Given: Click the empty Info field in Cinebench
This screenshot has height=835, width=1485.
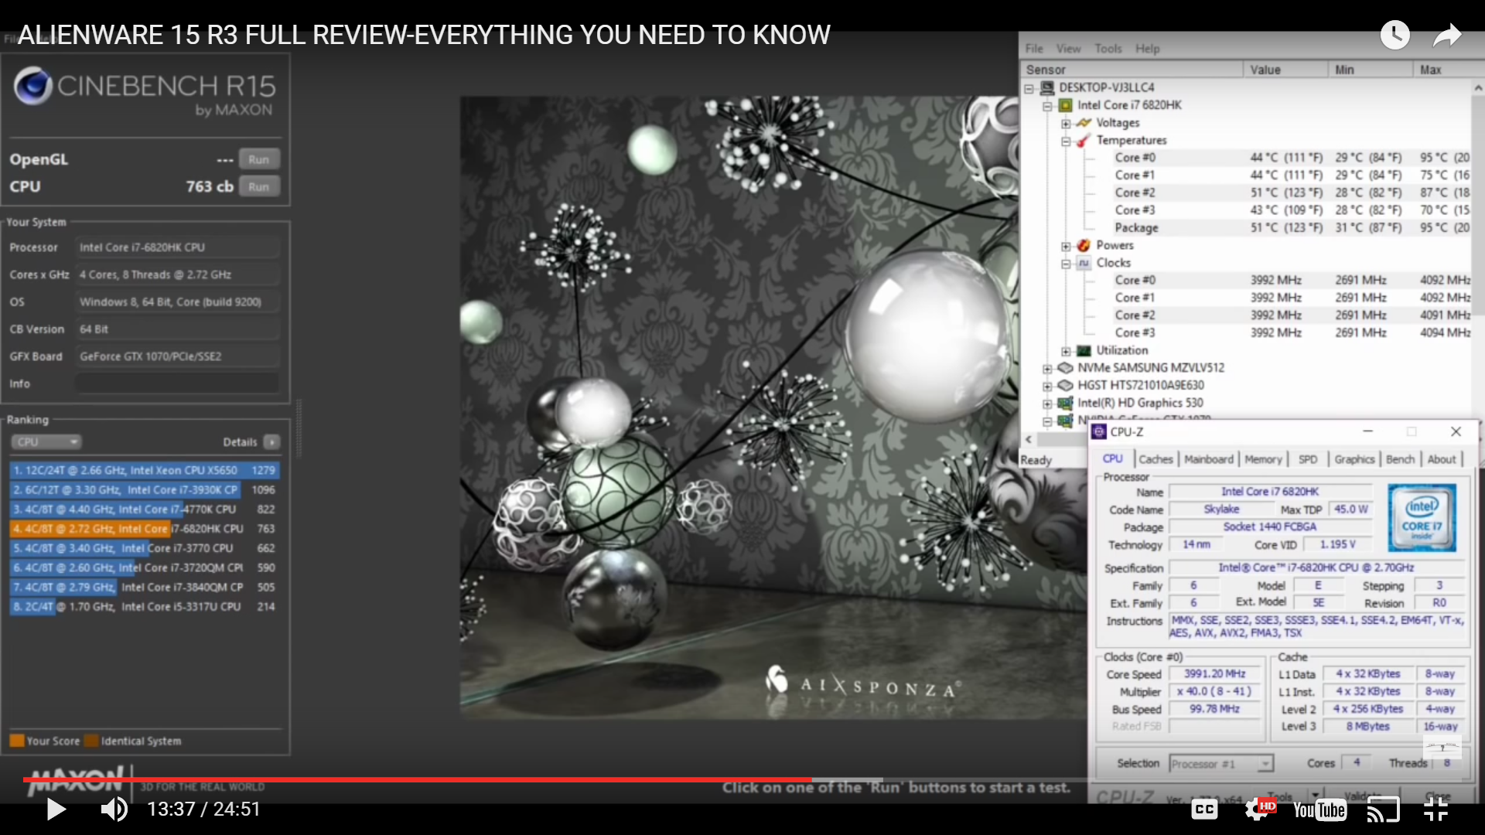Looking at the screenshot, I should click(x=178, y=383).
